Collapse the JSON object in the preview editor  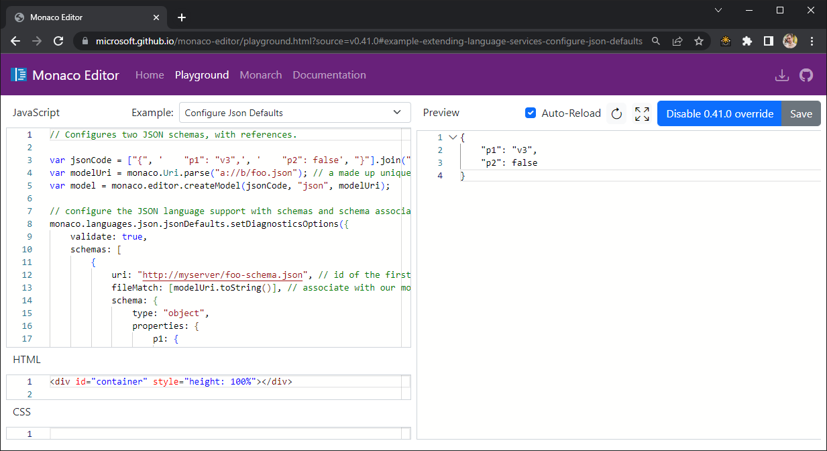452,136
